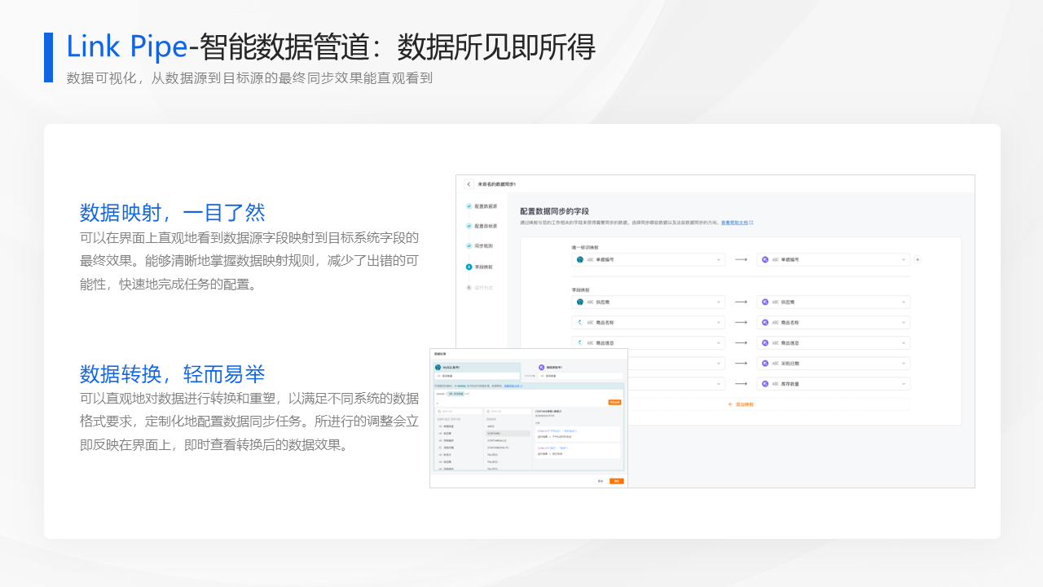Click the step 4 circle for 字段映射
1043x587 pixels.
click(x=469, y=267)
